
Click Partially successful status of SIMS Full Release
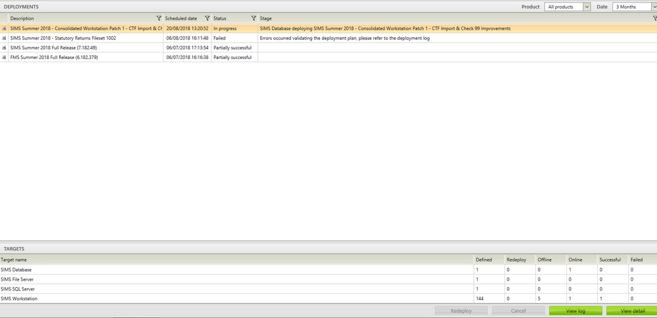[x=233, y=48]
